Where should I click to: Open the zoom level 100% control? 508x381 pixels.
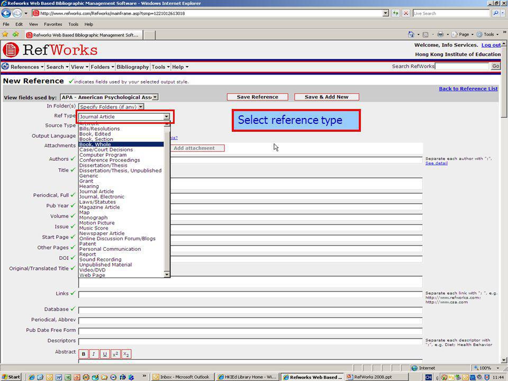pos(486,368)
